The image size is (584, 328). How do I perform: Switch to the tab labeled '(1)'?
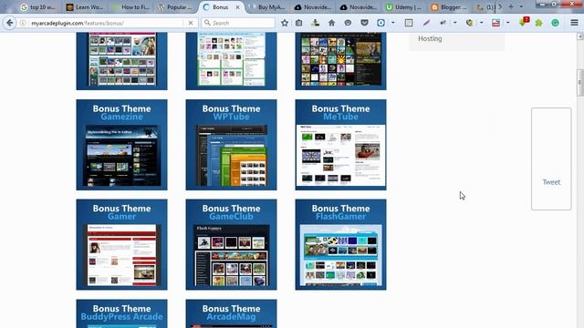coord(485,7)
